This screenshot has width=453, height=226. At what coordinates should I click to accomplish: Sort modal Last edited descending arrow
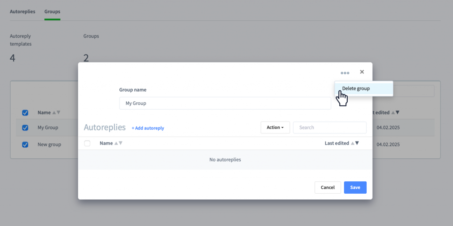(x=357, y=143)
